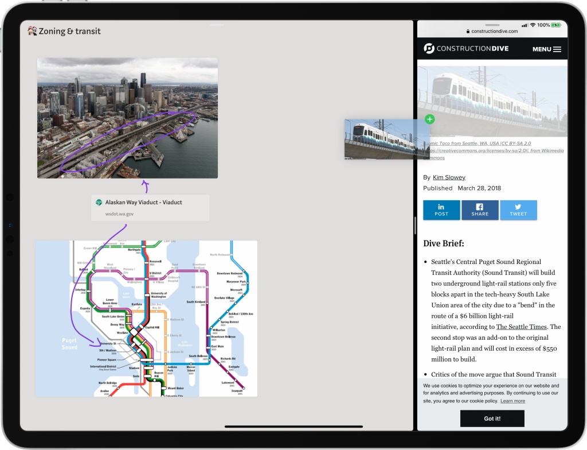Viewport: 587px width, 450px height.
Task: Open author Kim Slowey link
Action: [x=449, y=177]
